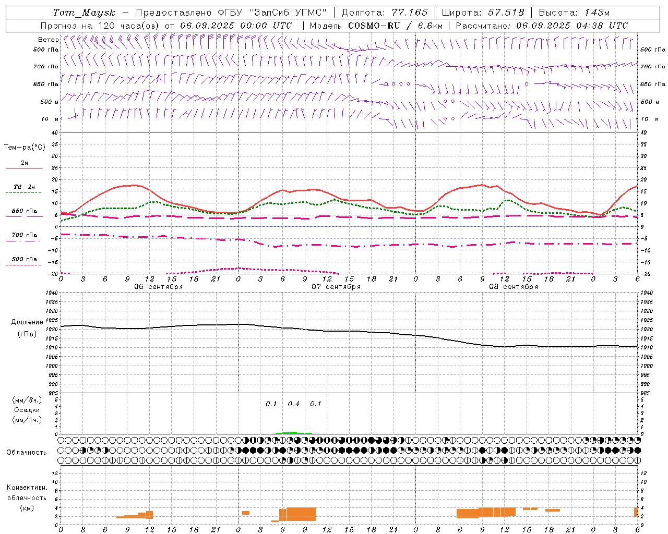The height and width of the screenshot is (534, 668).
Task: Click the "07 сентября" date label
Action: coord(336,287)
